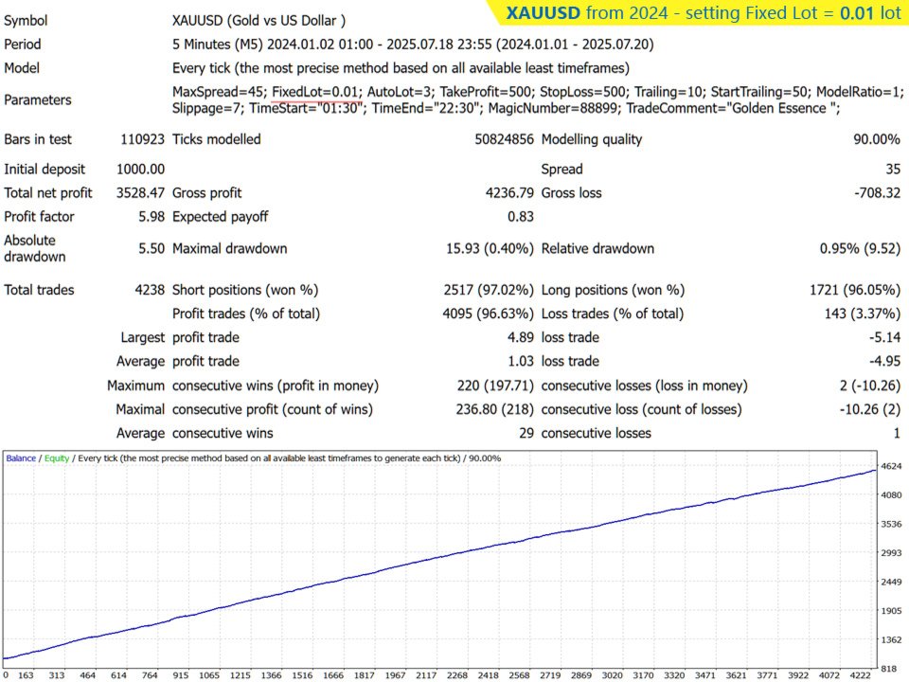Viewport: 909px width, 682px height.
Task: Click the 2117 tick on chart's horizontal axis
Action: (426, 675)
